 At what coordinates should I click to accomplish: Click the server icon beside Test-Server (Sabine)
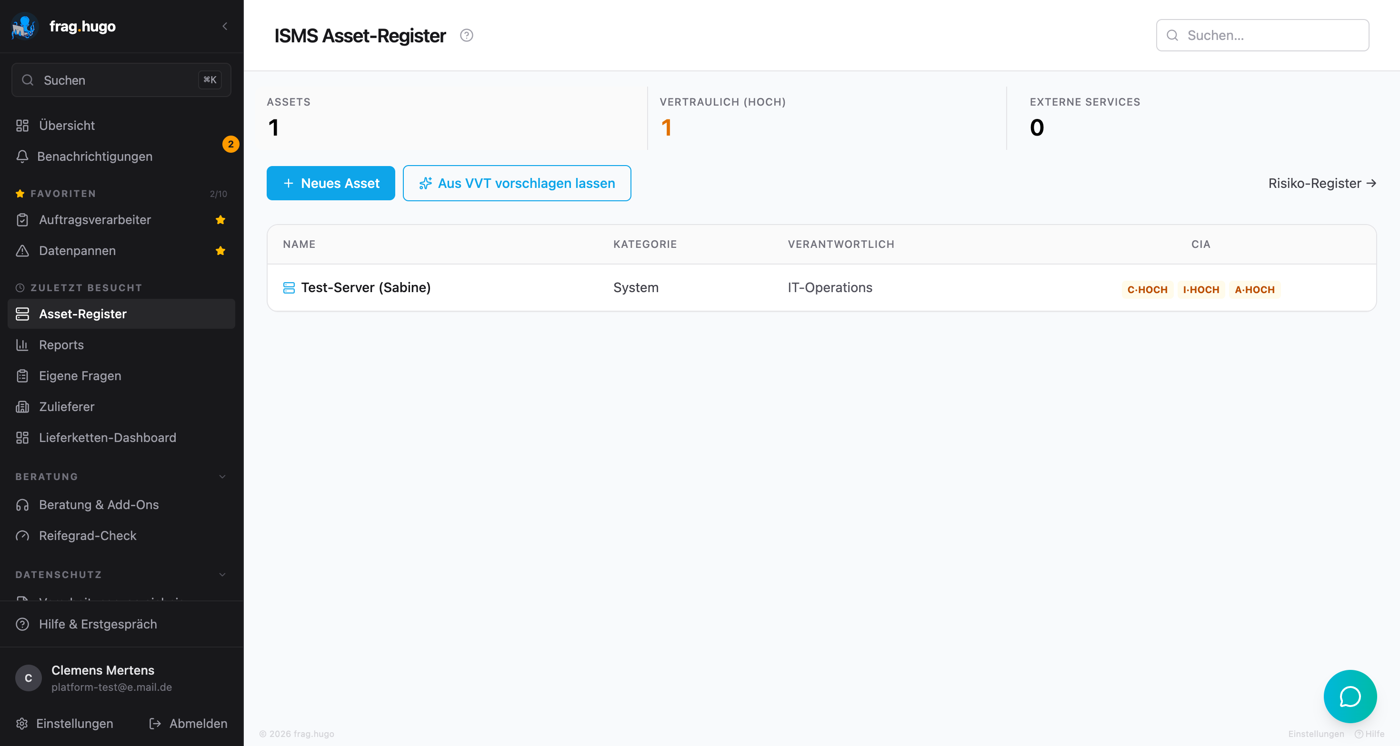(x=289, y=288)
